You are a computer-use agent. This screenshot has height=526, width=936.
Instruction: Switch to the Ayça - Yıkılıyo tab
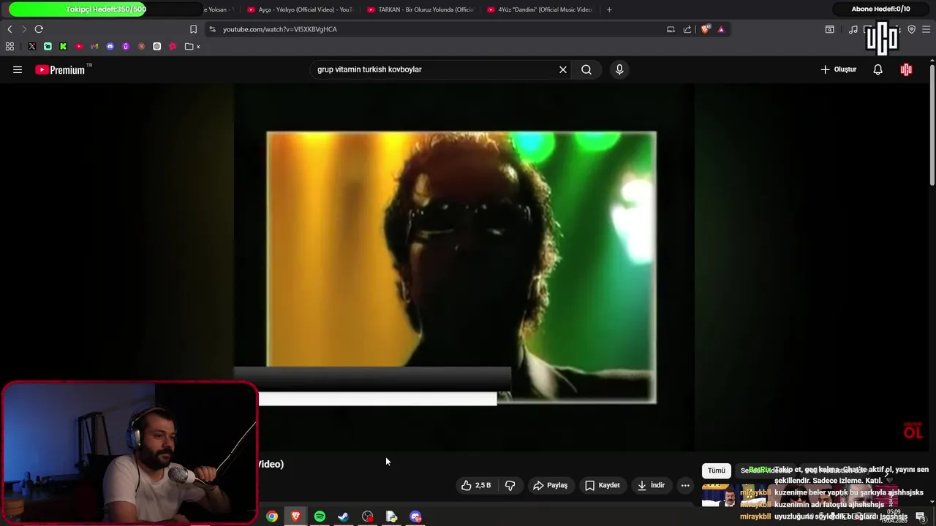point(301,9)
